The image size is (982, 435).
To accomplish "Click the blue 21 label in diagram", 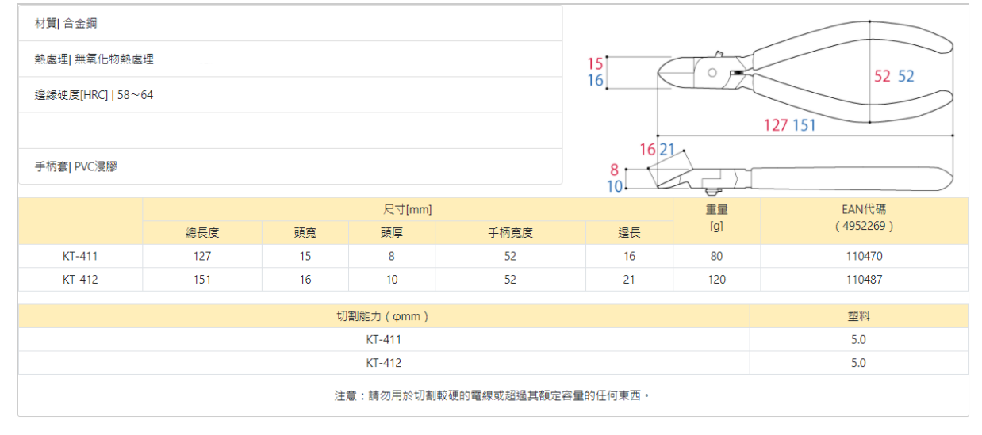I will pyautogui.click(x=667, y=149).
